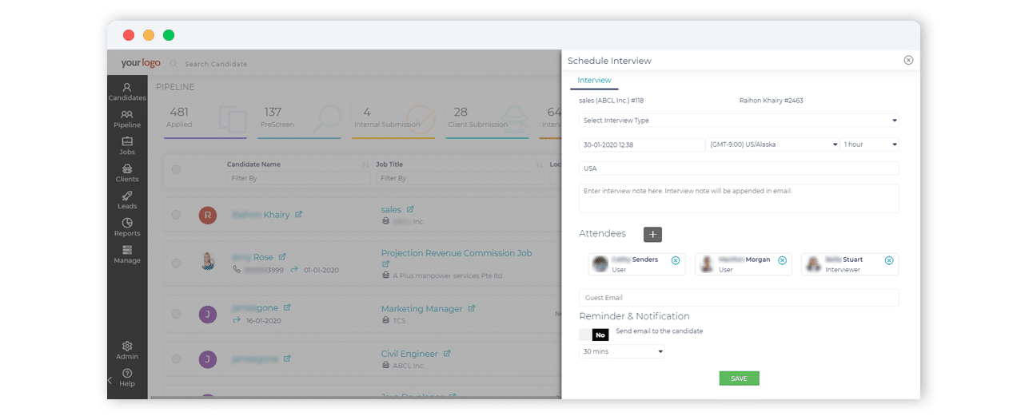Select the 16-01-2020 candidate row radio
This screenshot has width=1013, height=420.
[x=176, y=313]
